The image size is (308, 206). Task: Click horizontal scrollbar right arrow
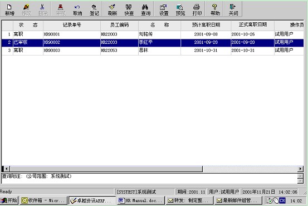(x=300, y=169)
